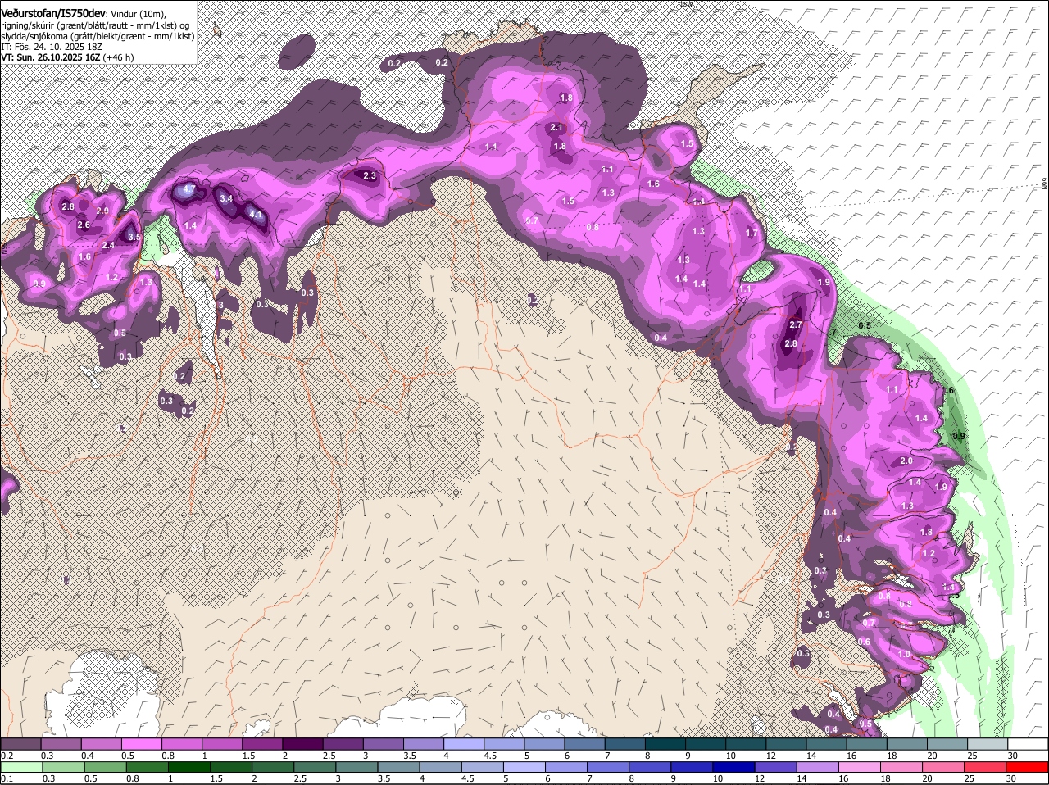Pick the magenta 0.5 swatch in top legend
This screenshot has height=785, width=1049.
pos(140,743)
